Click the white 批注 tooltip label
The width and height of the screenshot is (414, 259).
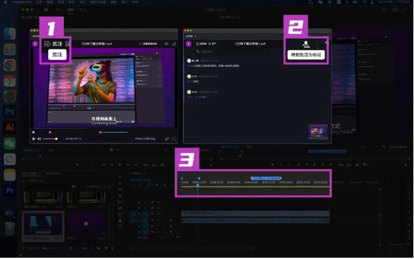pos(57,55)
